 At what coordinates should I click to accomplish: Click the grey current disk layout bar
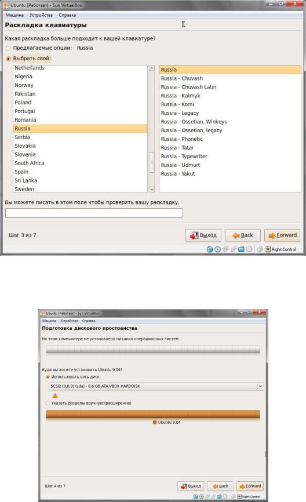[153, 350]
